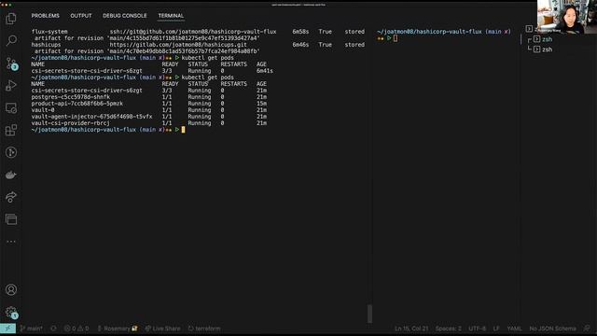
Task: Open Source Control view with pending badge
Action: pos(11,63)
